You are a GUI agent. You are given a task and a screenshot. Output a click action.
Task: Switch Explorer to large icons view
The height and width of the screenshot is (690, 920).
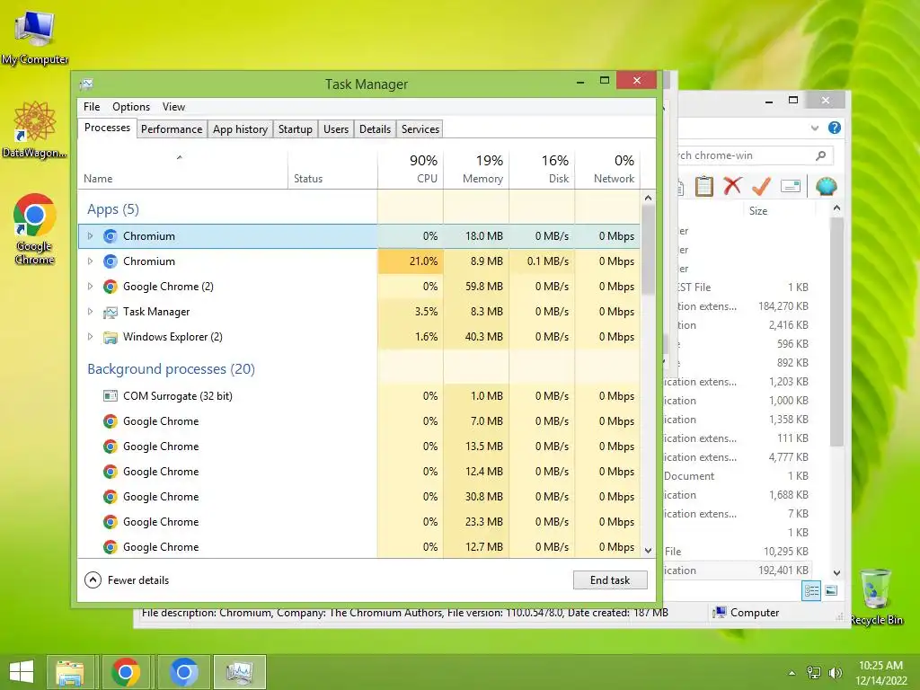[831, 591]
